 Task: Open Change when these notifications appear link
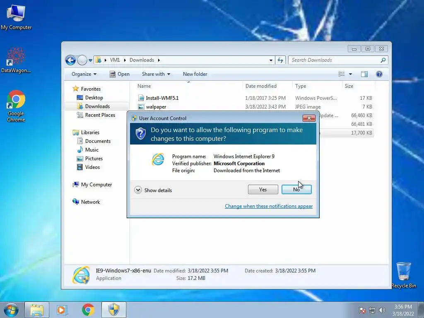click(x=268, y=206)
